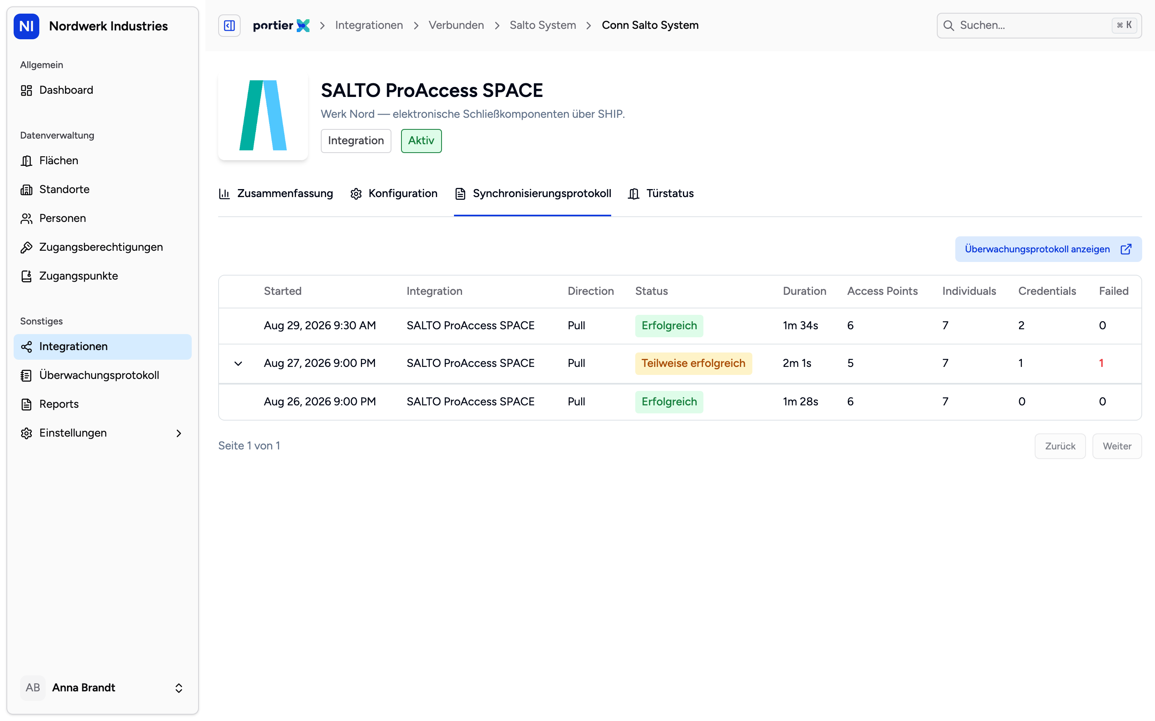This screenshot has height=721, width=1155.
Task: Click the Einstellungen gear icon
Action: click(x=26, y=433)
